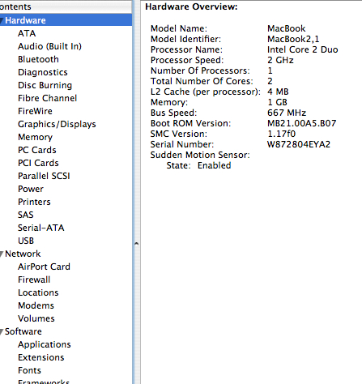Click Processor Speed value 2 GHz
The image size is (362, 384).
(x=280, y=60)
